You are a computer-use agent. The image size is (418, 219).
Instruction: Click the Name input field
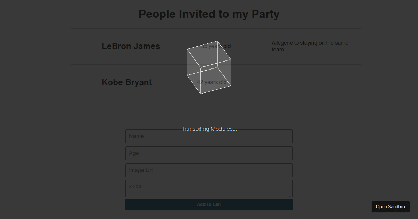[209, 136]
